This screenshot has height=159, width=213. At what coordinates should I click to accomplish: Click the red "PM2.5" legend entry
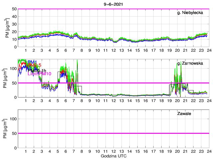[35, 66]
